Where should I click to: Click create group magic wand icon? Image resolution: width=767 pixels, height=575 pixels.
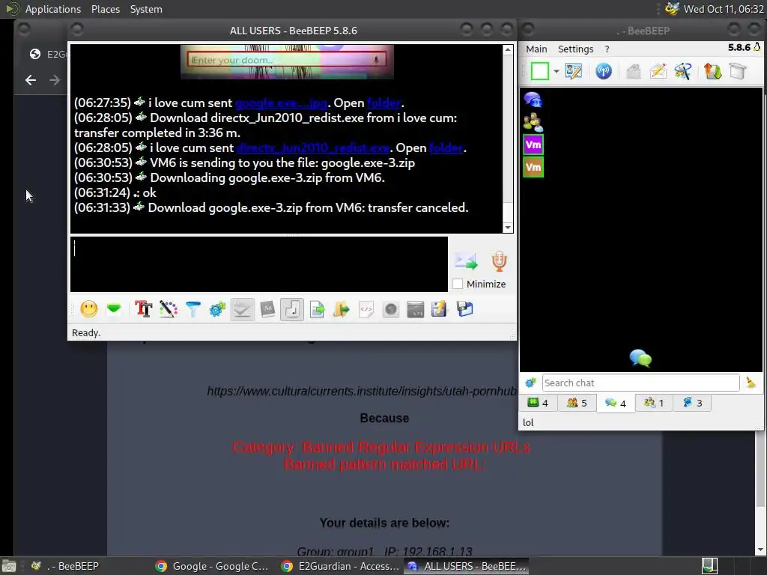[x=683, y=71]
